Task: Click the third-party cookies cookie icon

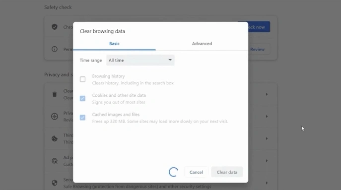Action: coord(55,138)
